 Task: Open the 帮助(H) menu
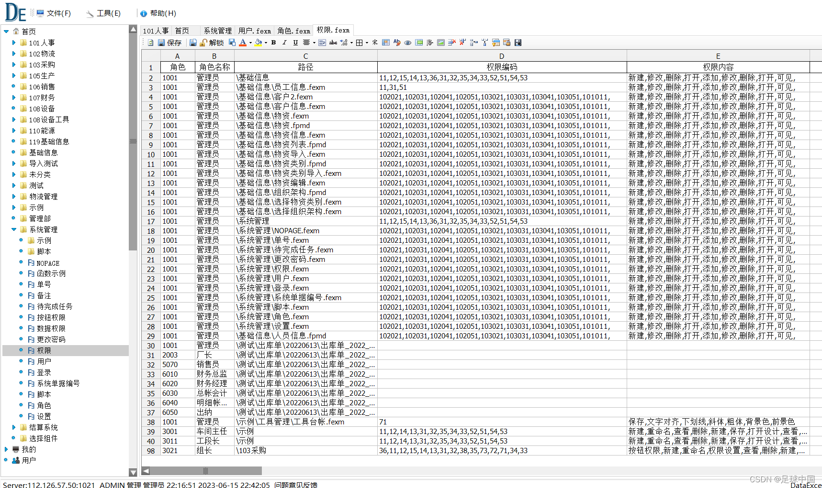[158, 13]
